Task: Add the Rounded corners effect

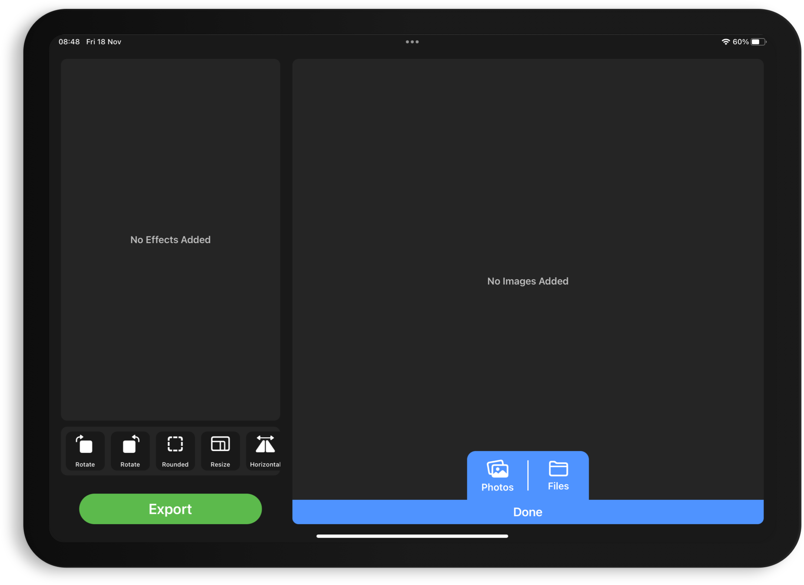Action: (x=175, y=451)
